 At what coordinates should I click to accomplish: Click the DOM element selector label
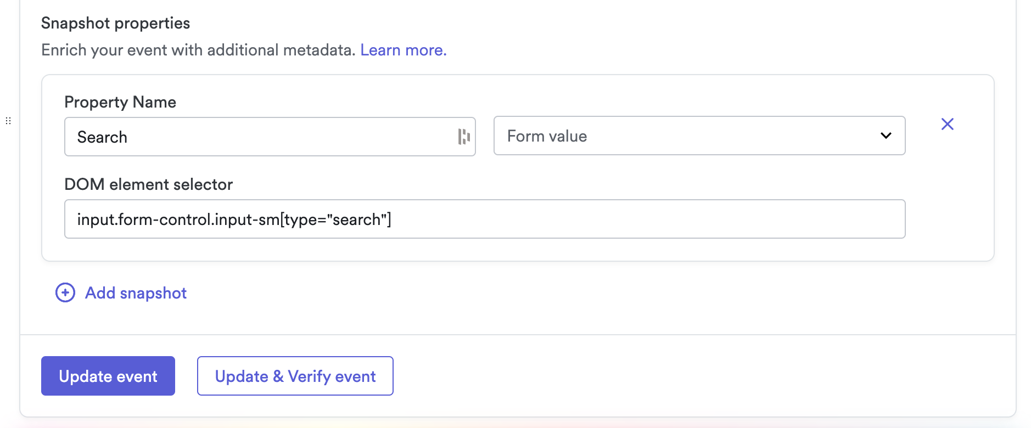148,184
